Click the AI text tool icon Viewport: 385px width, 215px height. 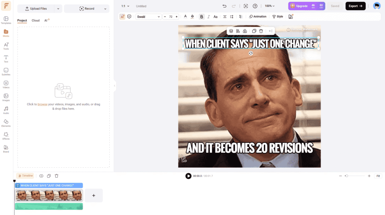[x=122, y=17]
